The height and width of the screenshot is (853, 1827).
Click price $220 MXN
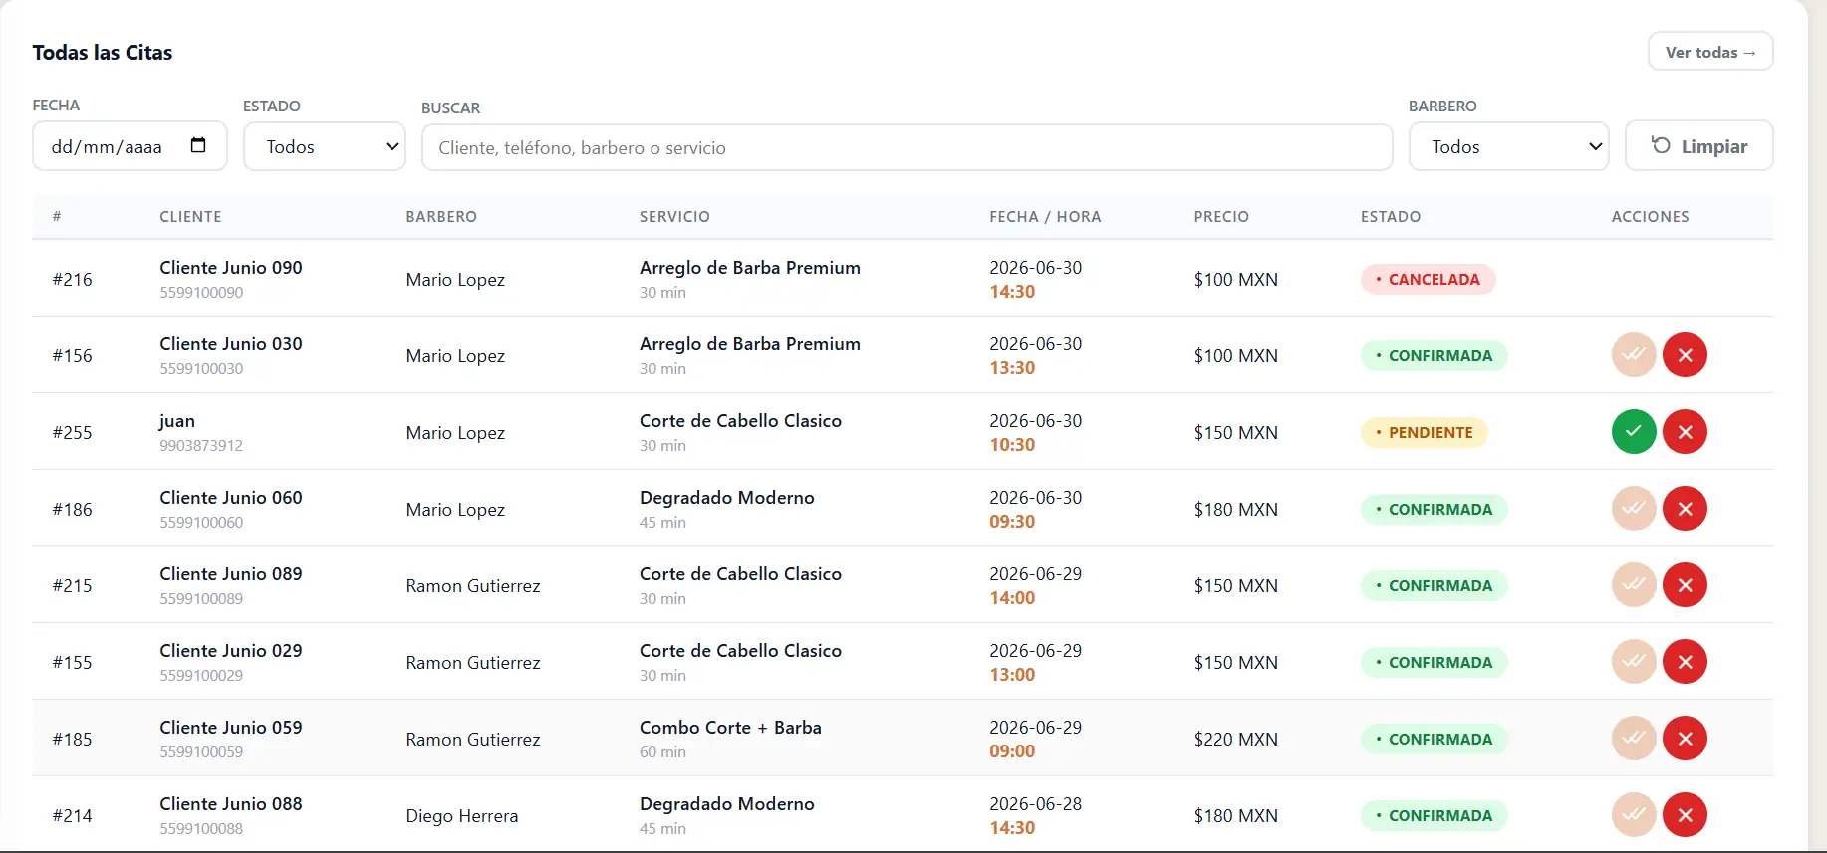[1235, 739]
